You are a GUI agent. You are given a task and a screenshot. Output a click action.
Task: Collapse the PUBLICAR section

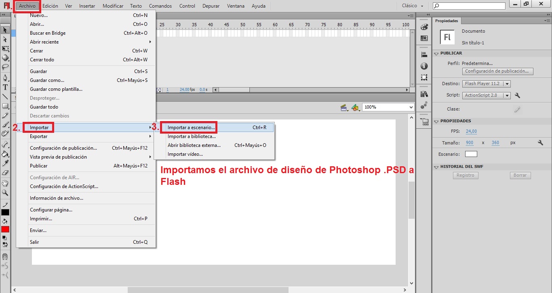pyautogui.click(x=436, y=53)
